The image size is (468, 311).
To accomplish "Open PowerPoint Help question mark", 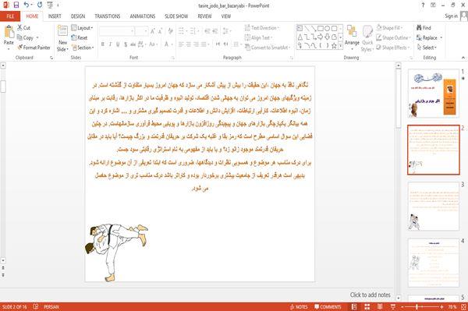I will tap(423, 5).
